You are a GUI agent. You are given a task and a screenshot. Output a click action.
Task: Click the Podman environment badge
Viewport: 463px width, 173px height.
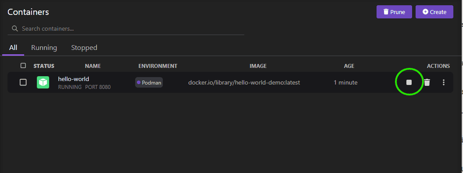click(149, 82)
